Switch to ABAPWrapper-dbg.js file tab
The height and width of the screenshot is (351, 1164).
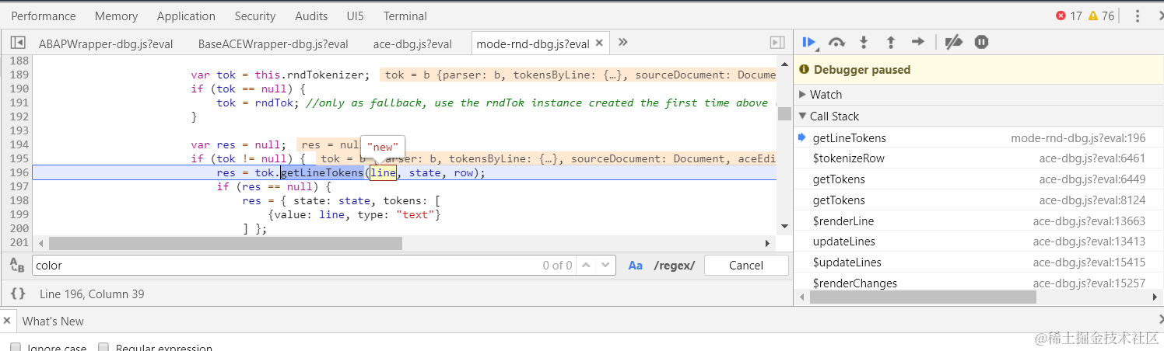click(105, 43)
